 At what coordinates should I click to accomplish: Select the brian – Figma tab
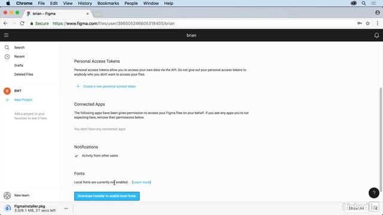click(x=57, y=14)
